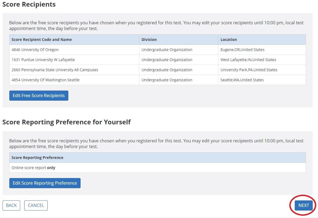The height and width of the screenshot is (218, 318).
Task: Click the Score Reporting Preference for Yourself heading
Action: click(x=66, y=122)
